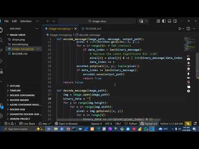The width and height of the screenshot is (199, 149).
Task: Click the microphone icon on recorder toolbar
Action: (188, 74)
